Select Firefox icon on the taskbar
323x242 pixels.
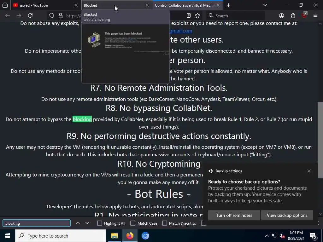pos(130,236)
